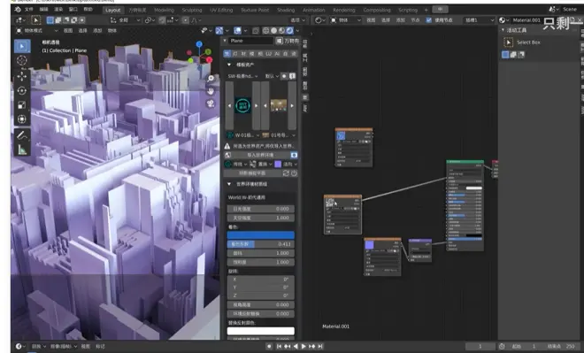The height and width of the screenshot is (353, 584).
Task: Click the Plane object name field
Action: pos(251,41)
